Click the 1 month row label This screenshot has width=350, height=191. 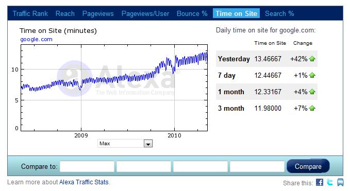(231, 92)
